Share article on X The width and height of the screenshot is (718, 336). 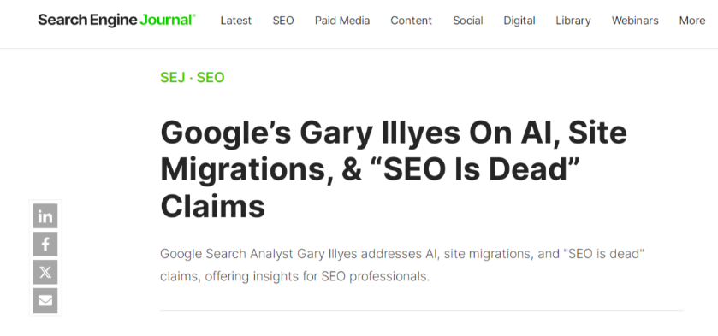(x=45, y=273)
